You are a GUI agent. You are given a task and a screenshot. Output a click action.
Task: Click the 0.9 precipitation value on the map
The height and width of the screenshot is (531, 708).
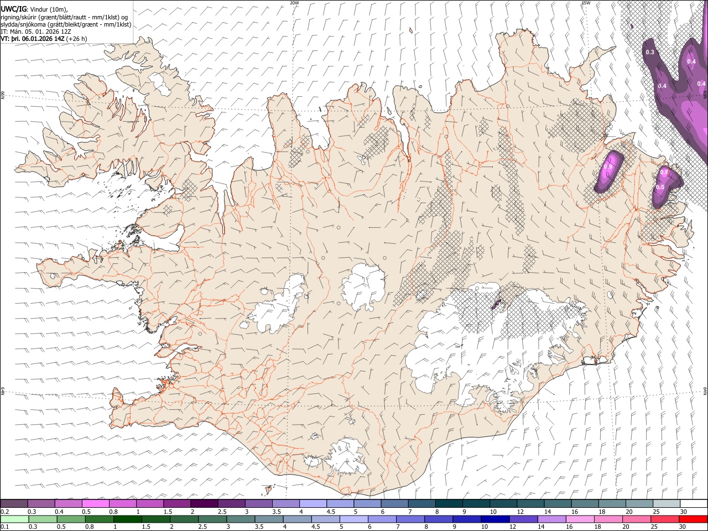[608, 166]
